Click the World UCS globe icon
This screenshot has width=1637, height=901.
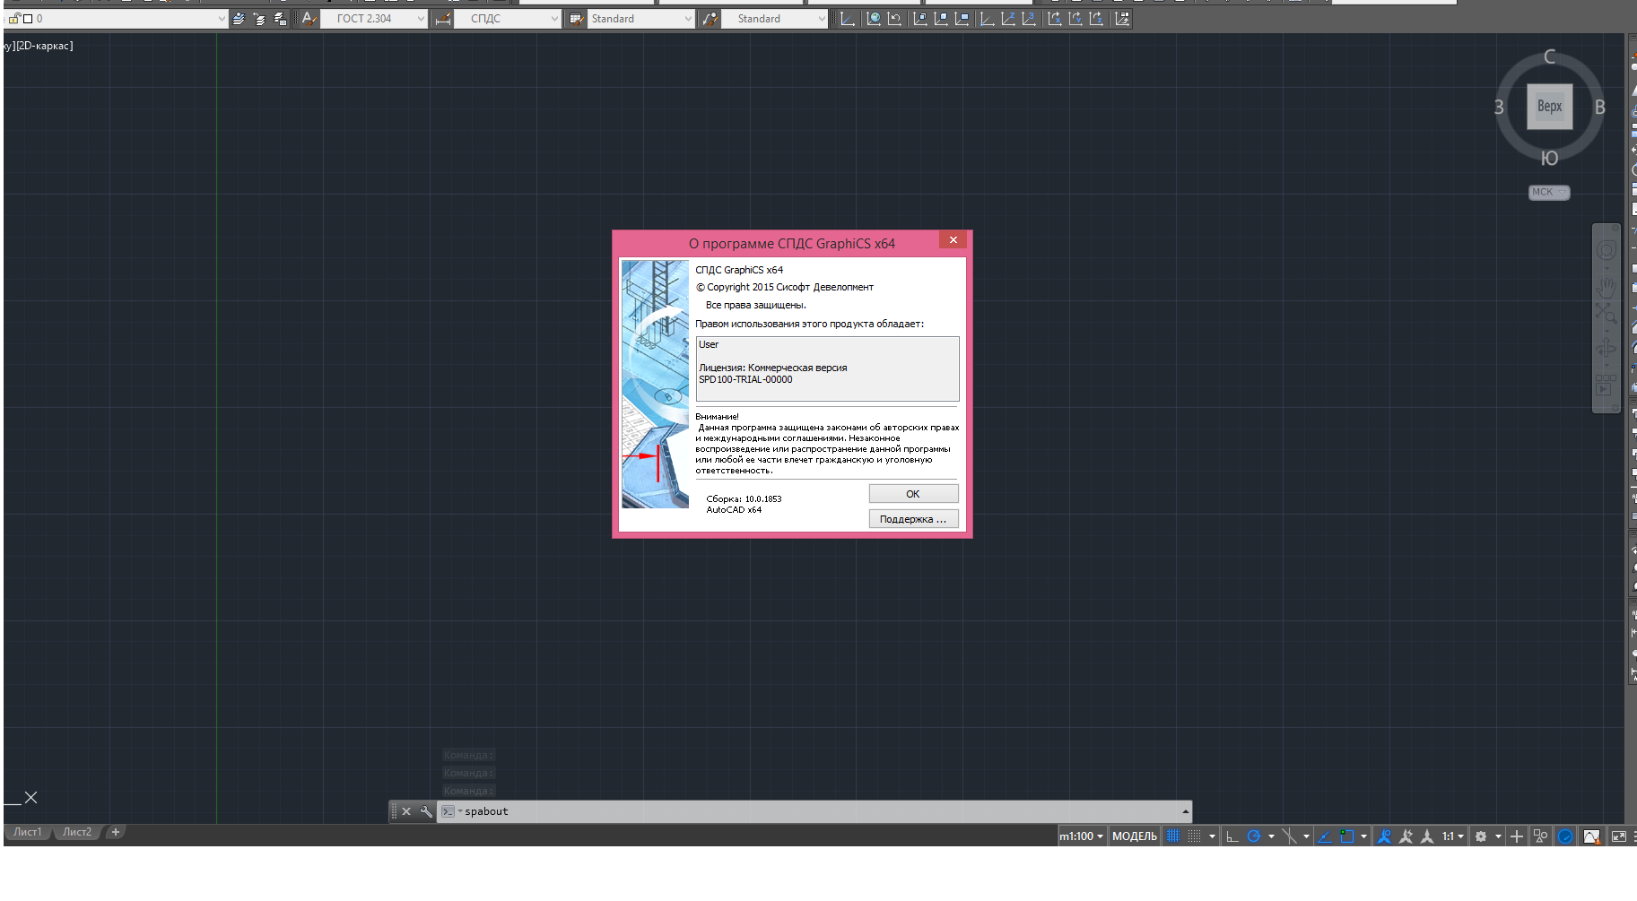click(x=874, y=19)
